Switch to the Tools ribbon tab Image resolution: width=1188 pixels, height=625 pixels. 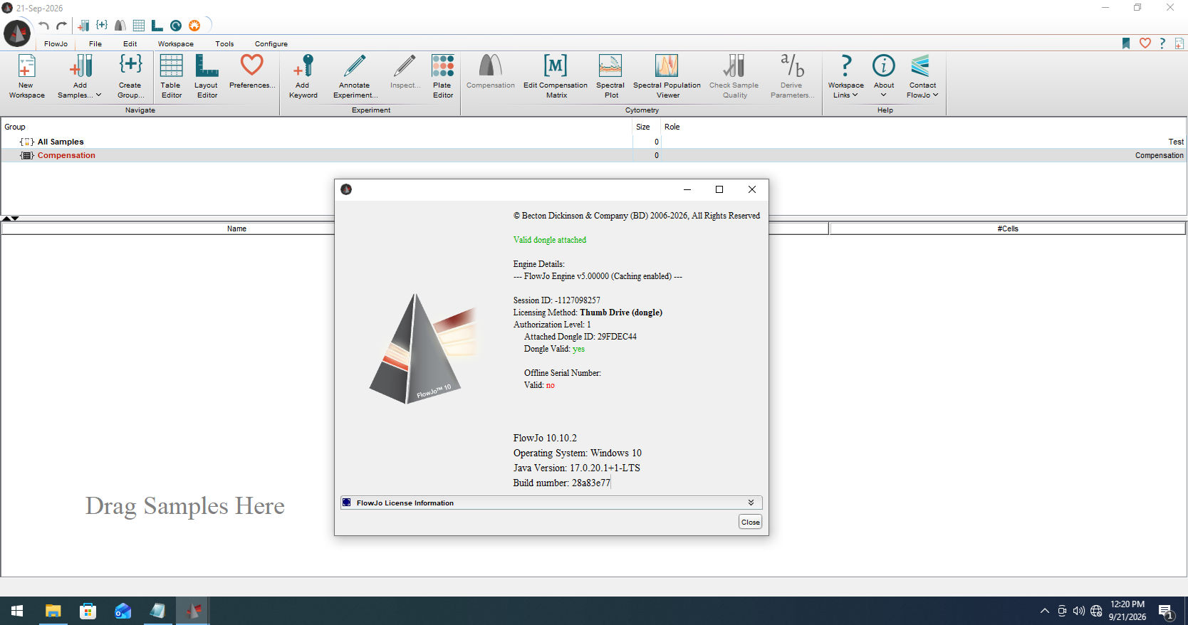pos(224,43)
